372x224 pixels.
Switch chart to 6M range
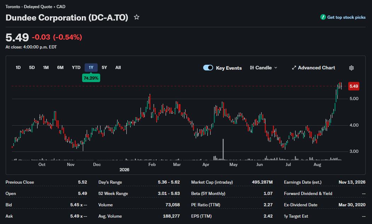[x=60, y=68]
